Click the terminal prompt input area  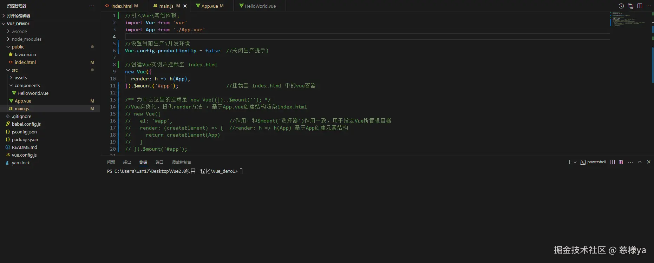coord(241,171)
